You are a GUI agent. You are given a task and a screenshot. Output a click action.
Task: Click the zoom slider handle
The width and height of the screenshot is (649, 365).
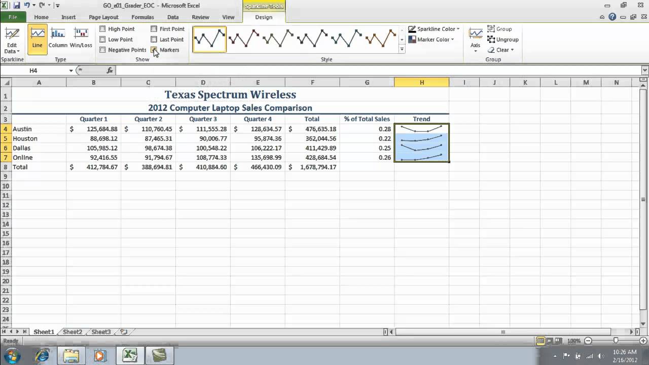(616, 341)
